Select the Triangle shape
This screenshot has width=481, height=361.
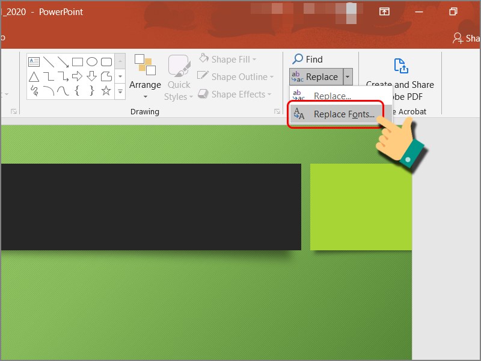[x=34, y=76]
